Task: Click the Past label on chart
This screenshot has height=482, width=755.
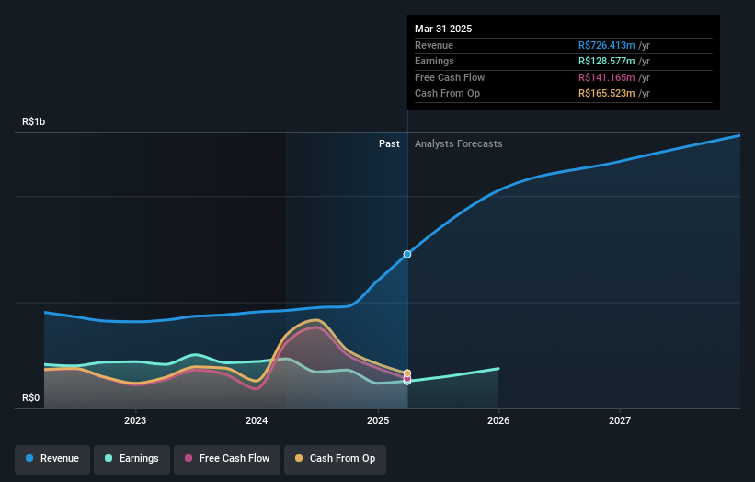Action: [389, 143]
